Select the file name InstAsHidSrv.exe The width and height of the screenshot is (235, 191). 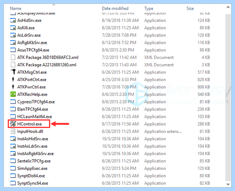coord(33,139)
